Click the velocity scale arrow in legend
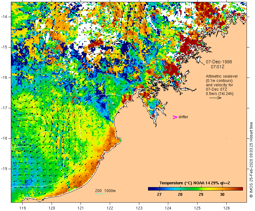Image resolution: width=255 pixels, height=211 pixels. point(215,98)
